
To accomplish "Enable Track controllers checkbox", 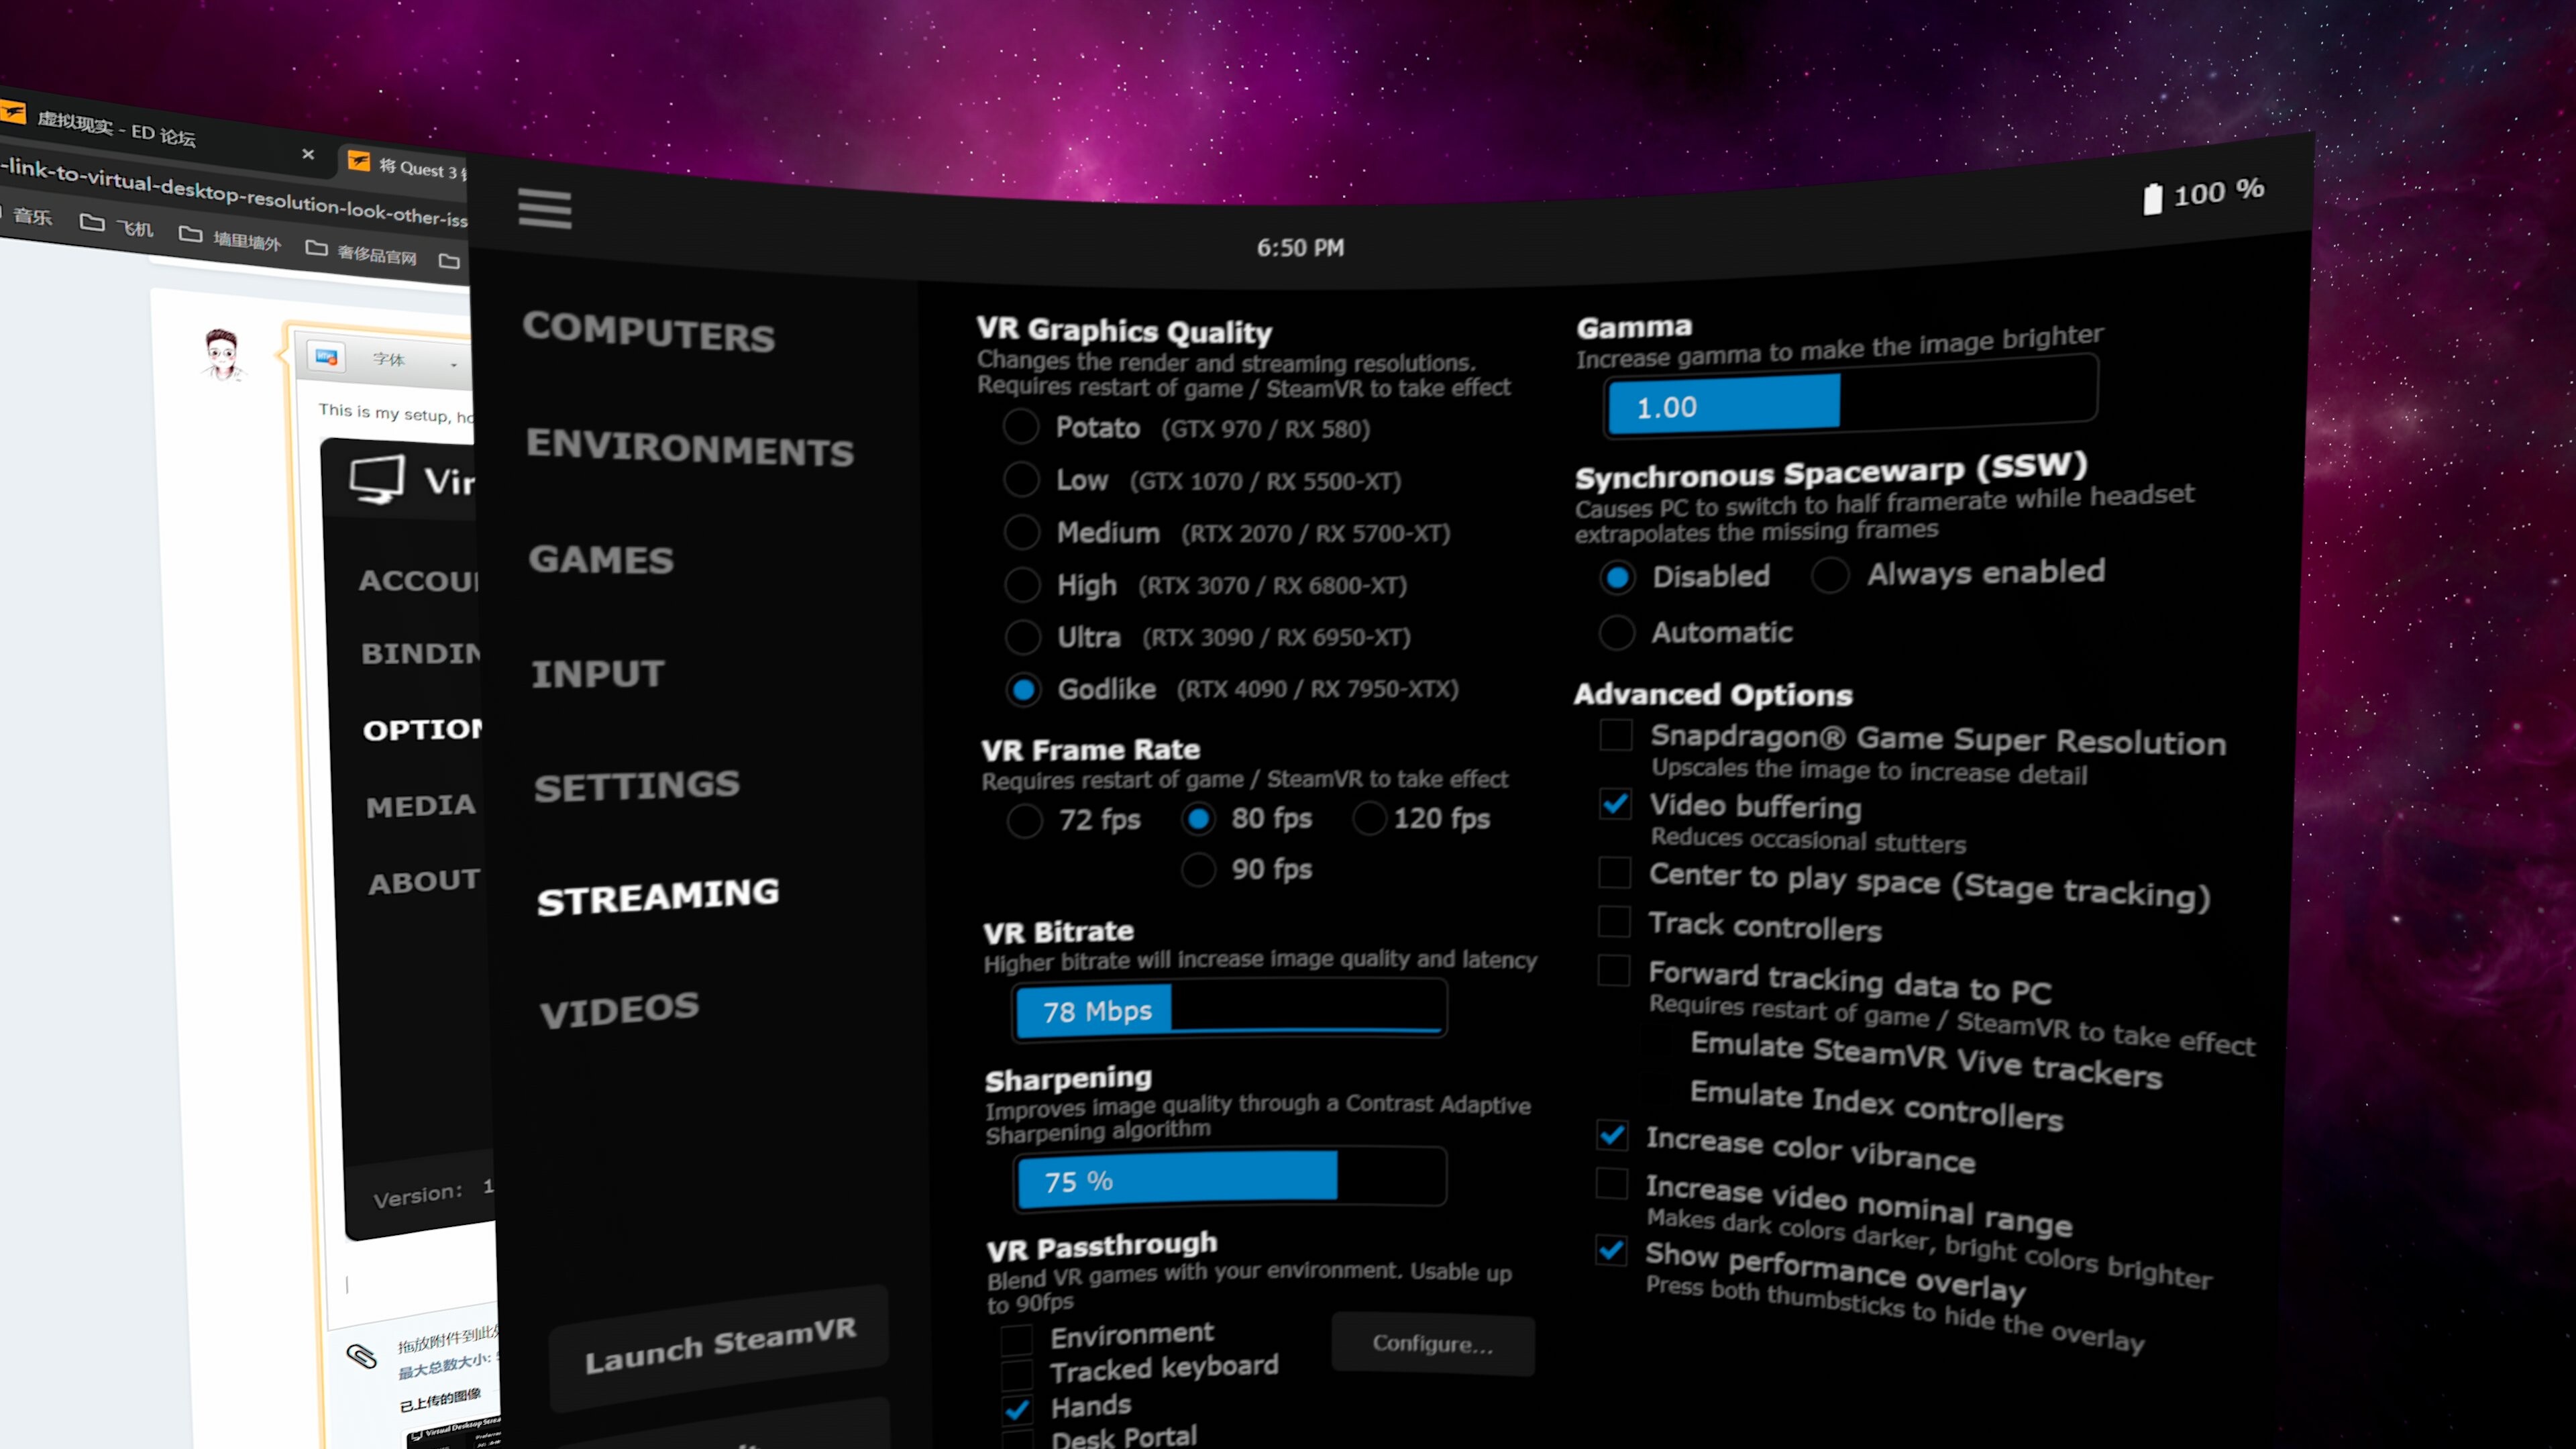I will point(1614,921).
